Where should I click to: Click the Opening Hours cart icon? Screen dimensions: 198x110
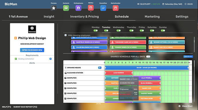point(65,68)
